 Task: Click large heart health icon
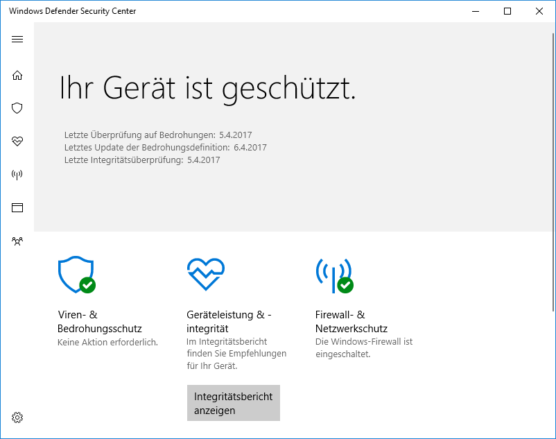point(206,275)
